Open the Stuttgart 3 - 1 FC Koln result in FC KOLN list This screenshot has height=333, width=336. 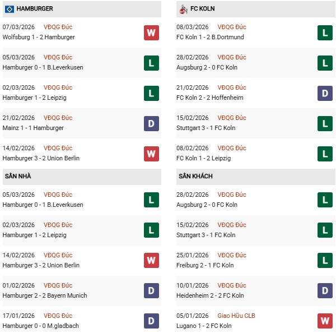(206, 128)
